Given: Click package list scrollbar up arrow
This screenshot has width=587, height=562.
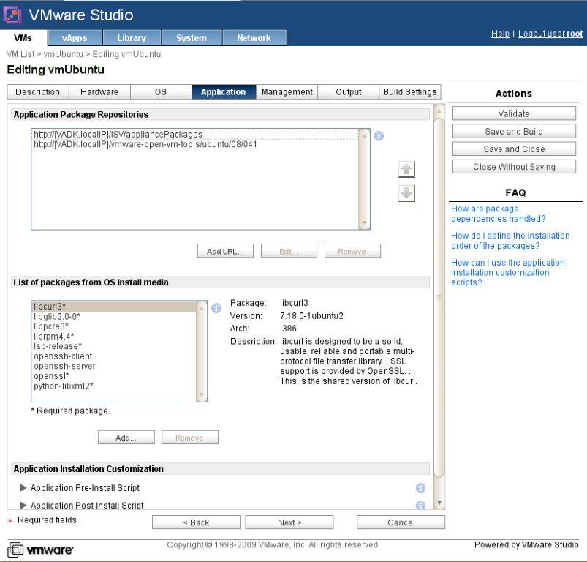Looking at the screenshot, I should pos(202,308).
